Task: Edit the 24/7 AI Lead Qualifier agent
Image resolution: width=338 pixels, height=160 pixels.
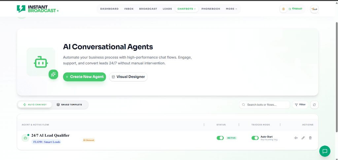Action: pos(303,138)
